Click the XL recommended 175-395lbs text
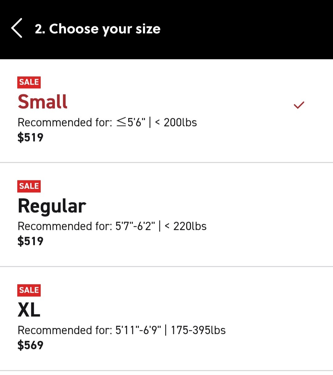Viewport: 333px width, 375px height. 198,330
